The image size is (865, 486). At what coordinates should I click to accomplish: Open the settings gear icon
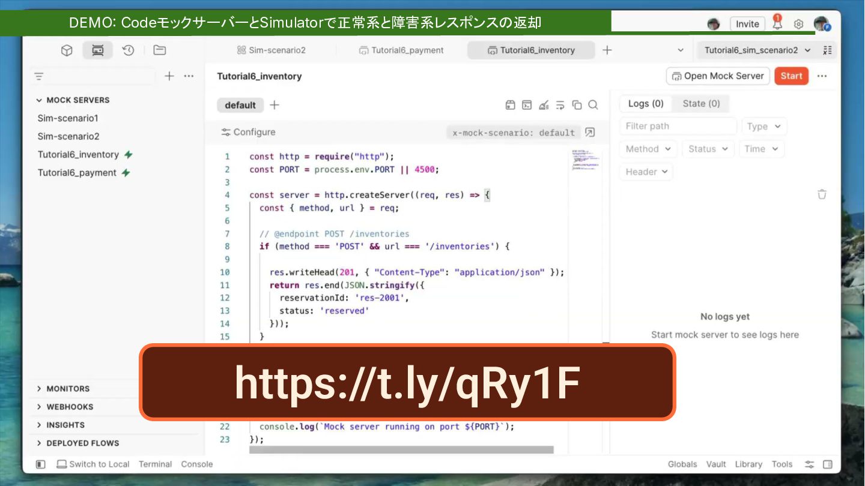point(798,24)
